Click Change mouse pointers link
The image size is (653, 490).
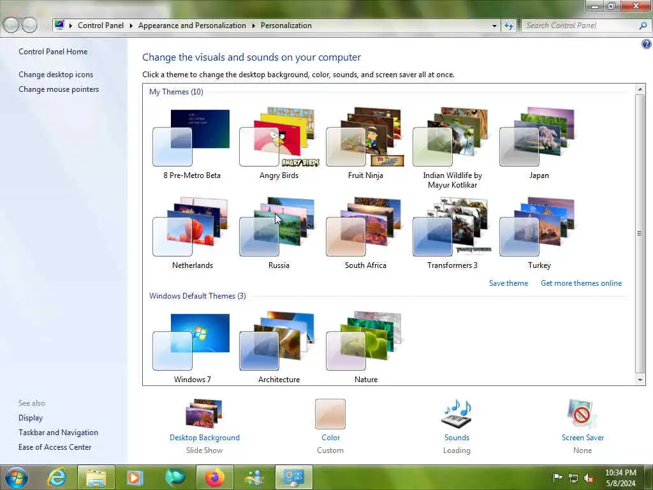59,89
